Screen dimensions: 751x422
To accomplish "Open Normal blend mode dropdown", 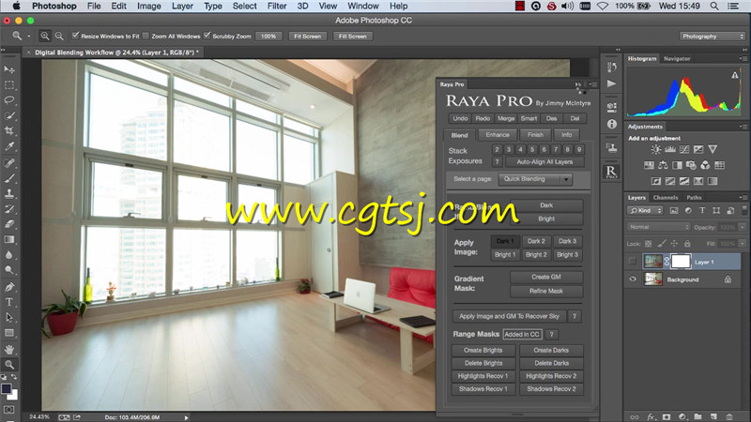I will 658,227.
